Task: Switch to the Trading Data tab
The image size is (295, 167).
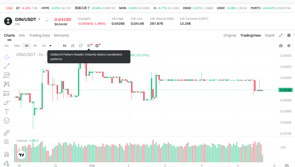Action: click(39, 35)
